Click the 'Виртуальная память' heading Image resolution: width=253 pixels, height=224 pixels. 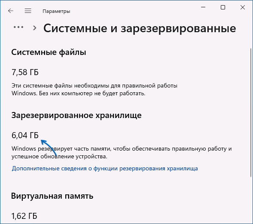52,196
